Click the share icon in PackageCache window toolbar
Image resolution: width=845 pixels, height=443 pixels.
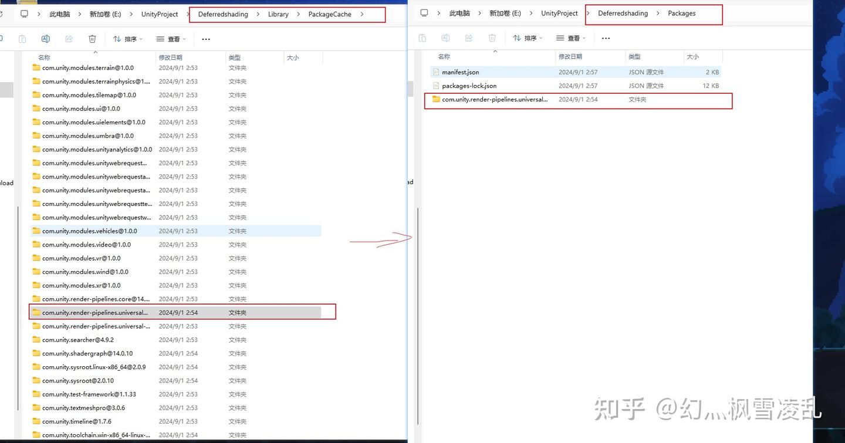click(x=69, y=39)
